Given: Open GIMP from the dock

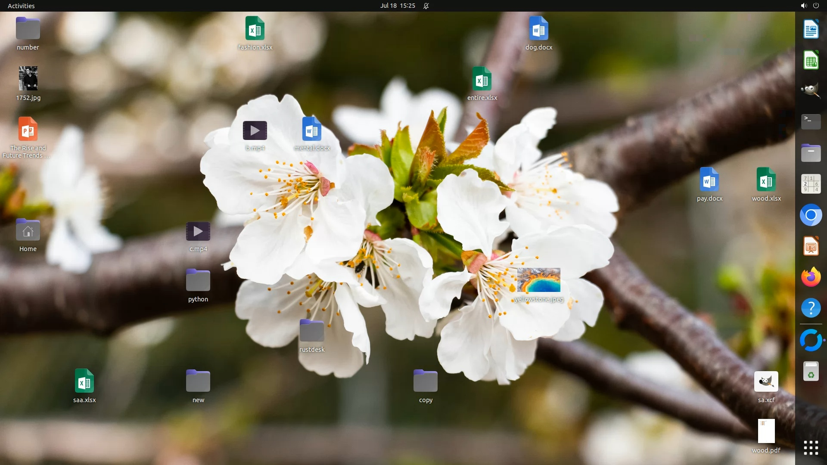Looking at the screenshot, I should (x=811, y=91).
